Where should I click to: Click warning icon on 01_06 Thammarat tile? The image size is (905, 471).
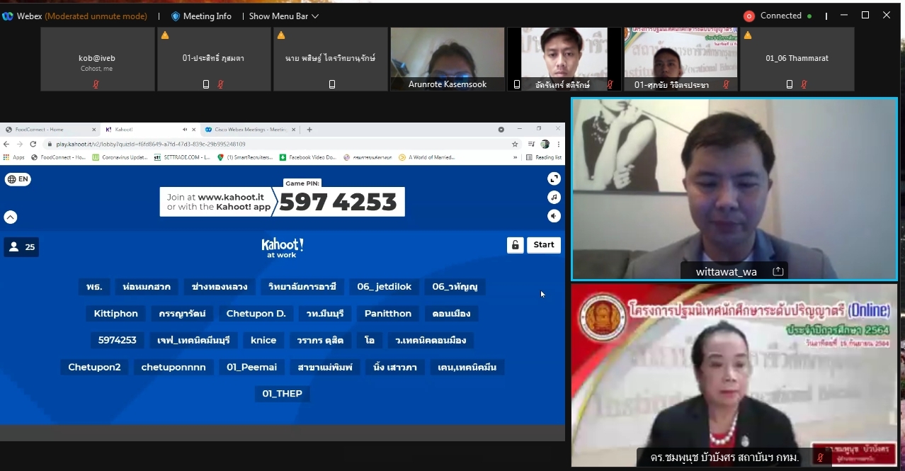point(748,35)
